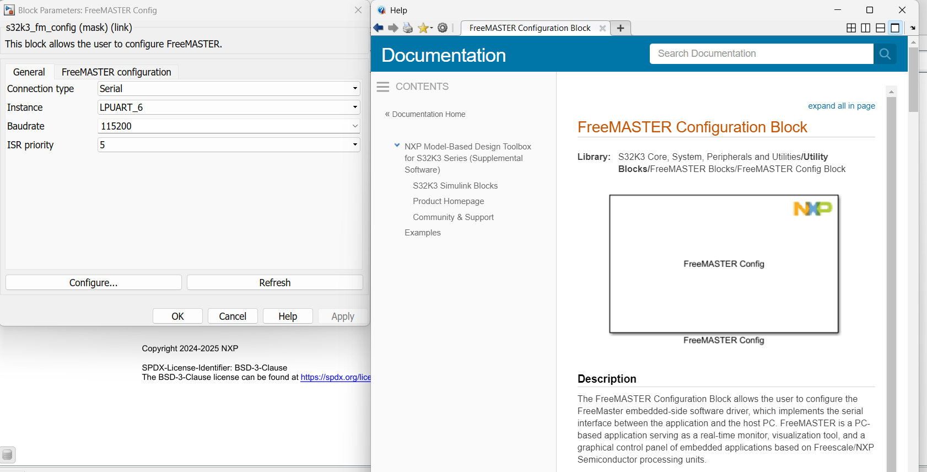This screenshot has height=472, width=927.
Task: Click the SPDX-License-Identifier: BSD-3-Clause text
Action: [214, 368]
